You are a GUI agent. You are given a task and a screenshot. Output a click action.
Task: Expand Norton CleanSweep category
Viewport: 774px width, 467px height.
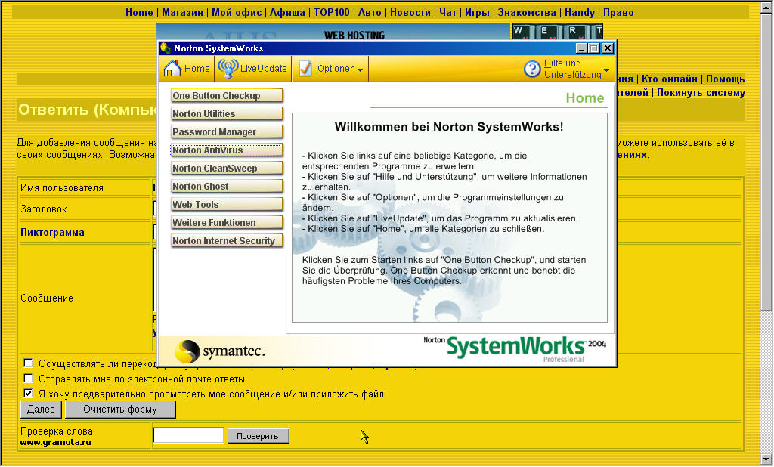pos(227,169)
